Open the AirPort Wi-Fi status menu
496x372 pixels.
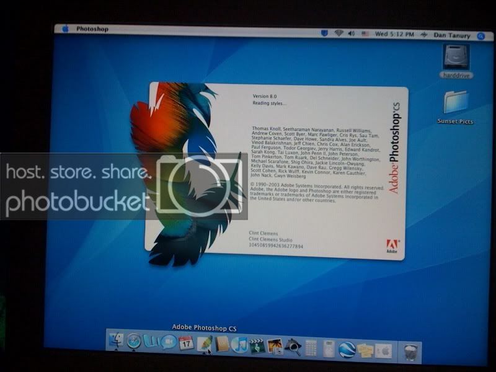pyautogui.click(x=339, y=33)
